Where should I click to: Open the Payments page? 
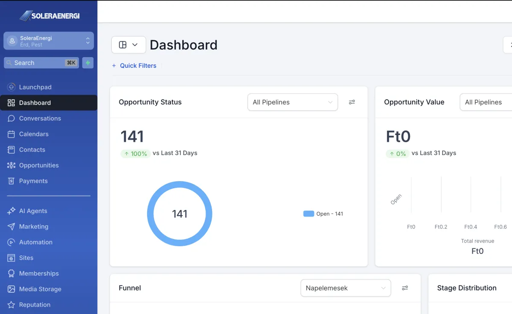point(49,181)
